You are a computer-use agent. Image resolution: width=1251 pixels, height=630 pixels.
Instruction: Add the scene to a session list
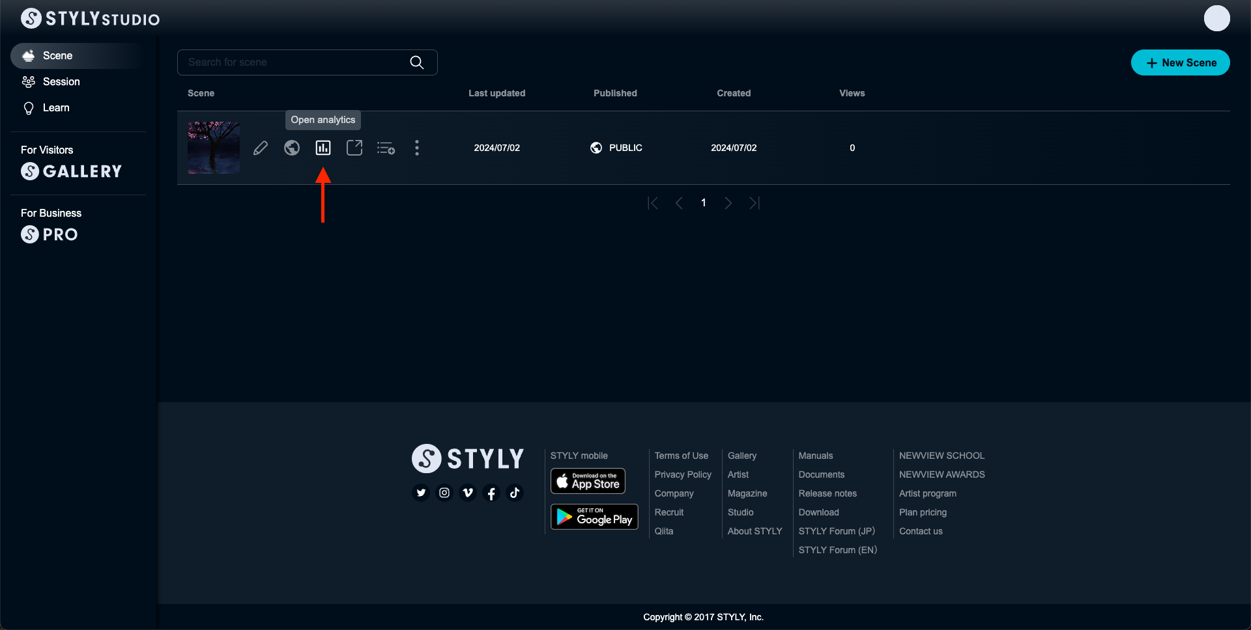click(x=386, y=148)
